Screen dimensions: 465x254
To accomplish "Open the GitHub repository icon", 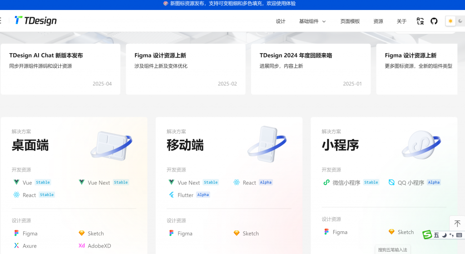I will [x=434, y=21].
